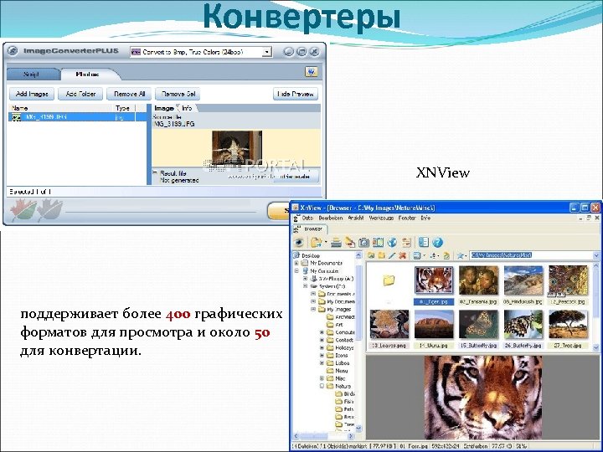The image size is (603, 452).
Task: Click the open folder icon in XnView toolbar
Action: pyautogui.click(x=316, y=243)
